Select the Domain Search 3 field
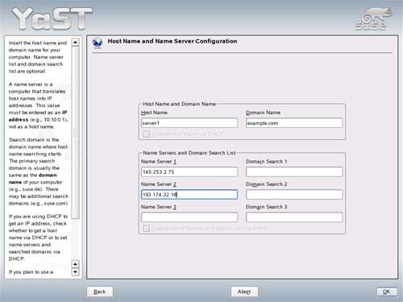 click(294, 217)
